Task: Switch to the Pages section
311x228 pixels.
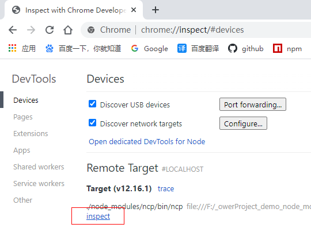Action: (x=23, y=117)
